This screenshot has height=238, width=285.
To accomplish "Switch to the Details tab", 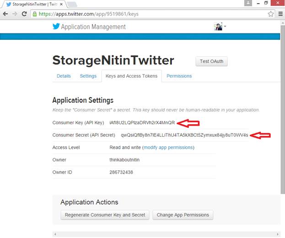I will 64,76.
